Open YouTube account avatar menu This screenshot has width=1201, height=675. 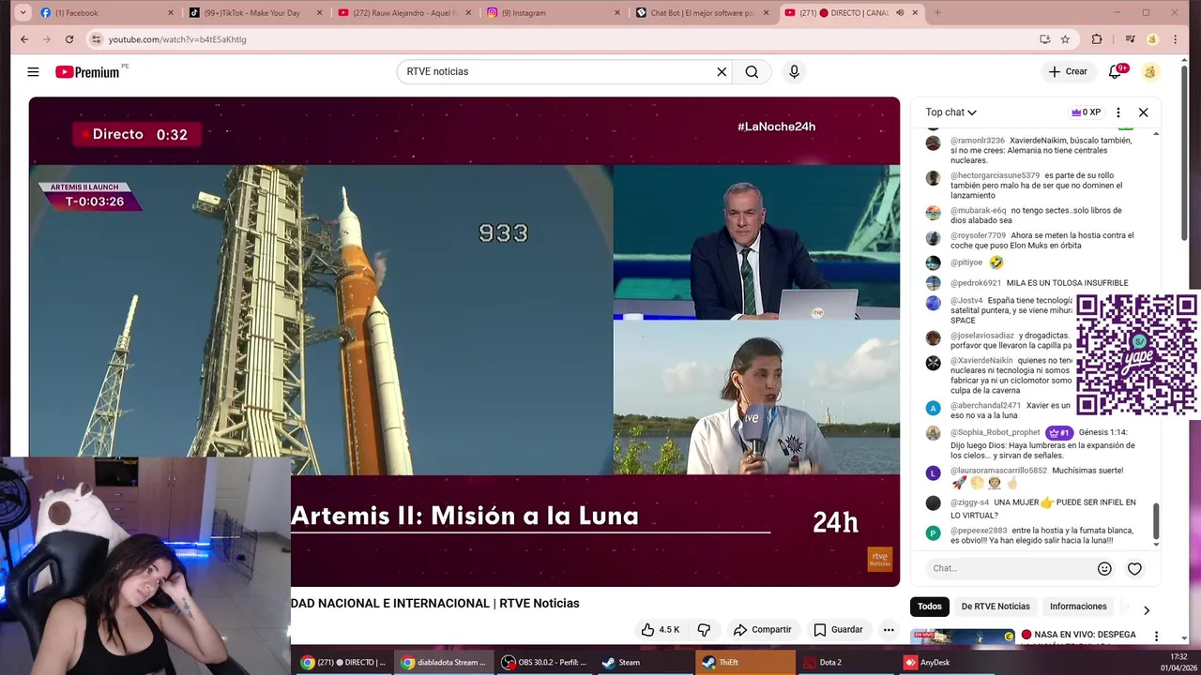coord(1150,72)
